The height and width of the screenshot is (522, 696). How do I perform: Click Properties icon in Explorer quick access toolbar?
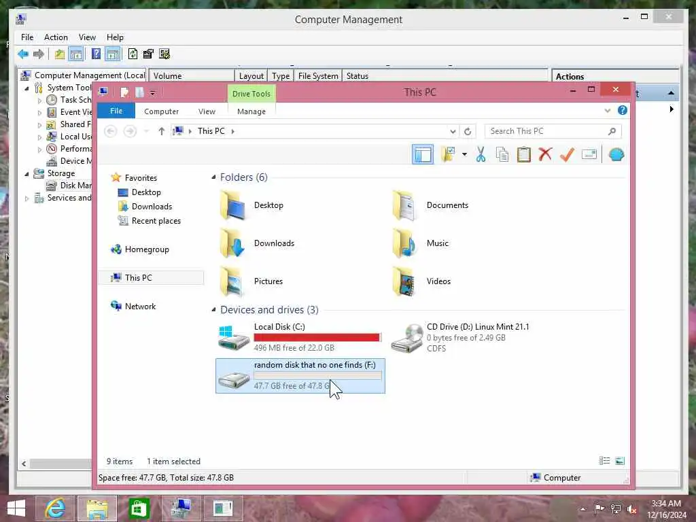[125, 92]
